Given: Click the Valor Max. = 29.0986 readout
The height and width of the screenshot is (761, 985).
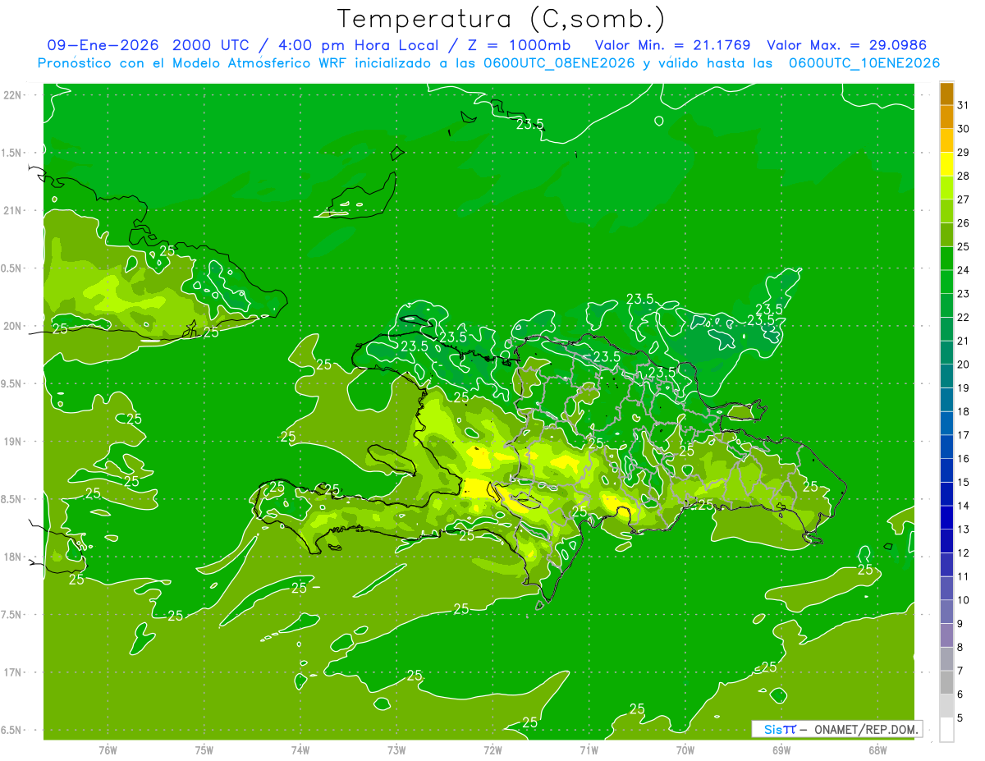Looking at the screenshot, I should click(x=846, y=45).
